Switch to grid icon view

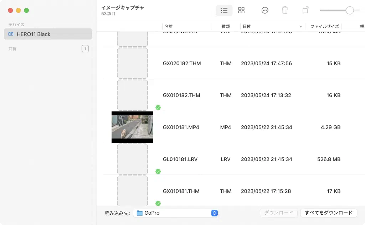tap(241, 10)
